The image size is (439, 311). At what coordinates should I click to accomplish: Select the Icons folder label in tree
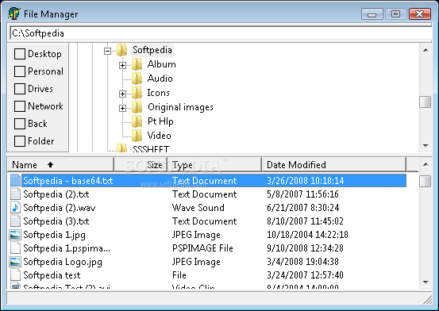click(x=158, y=93)
